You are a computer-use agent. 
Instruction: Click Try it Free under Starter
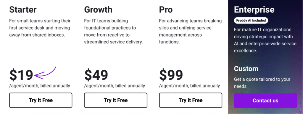tap(41, 100)
